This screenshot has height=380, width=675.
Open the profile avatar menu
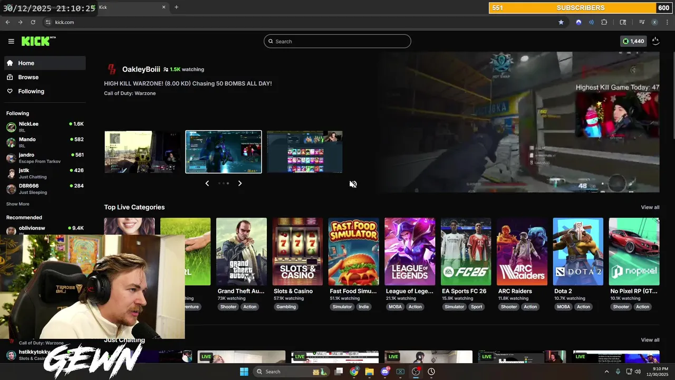(x=656, y=41)
